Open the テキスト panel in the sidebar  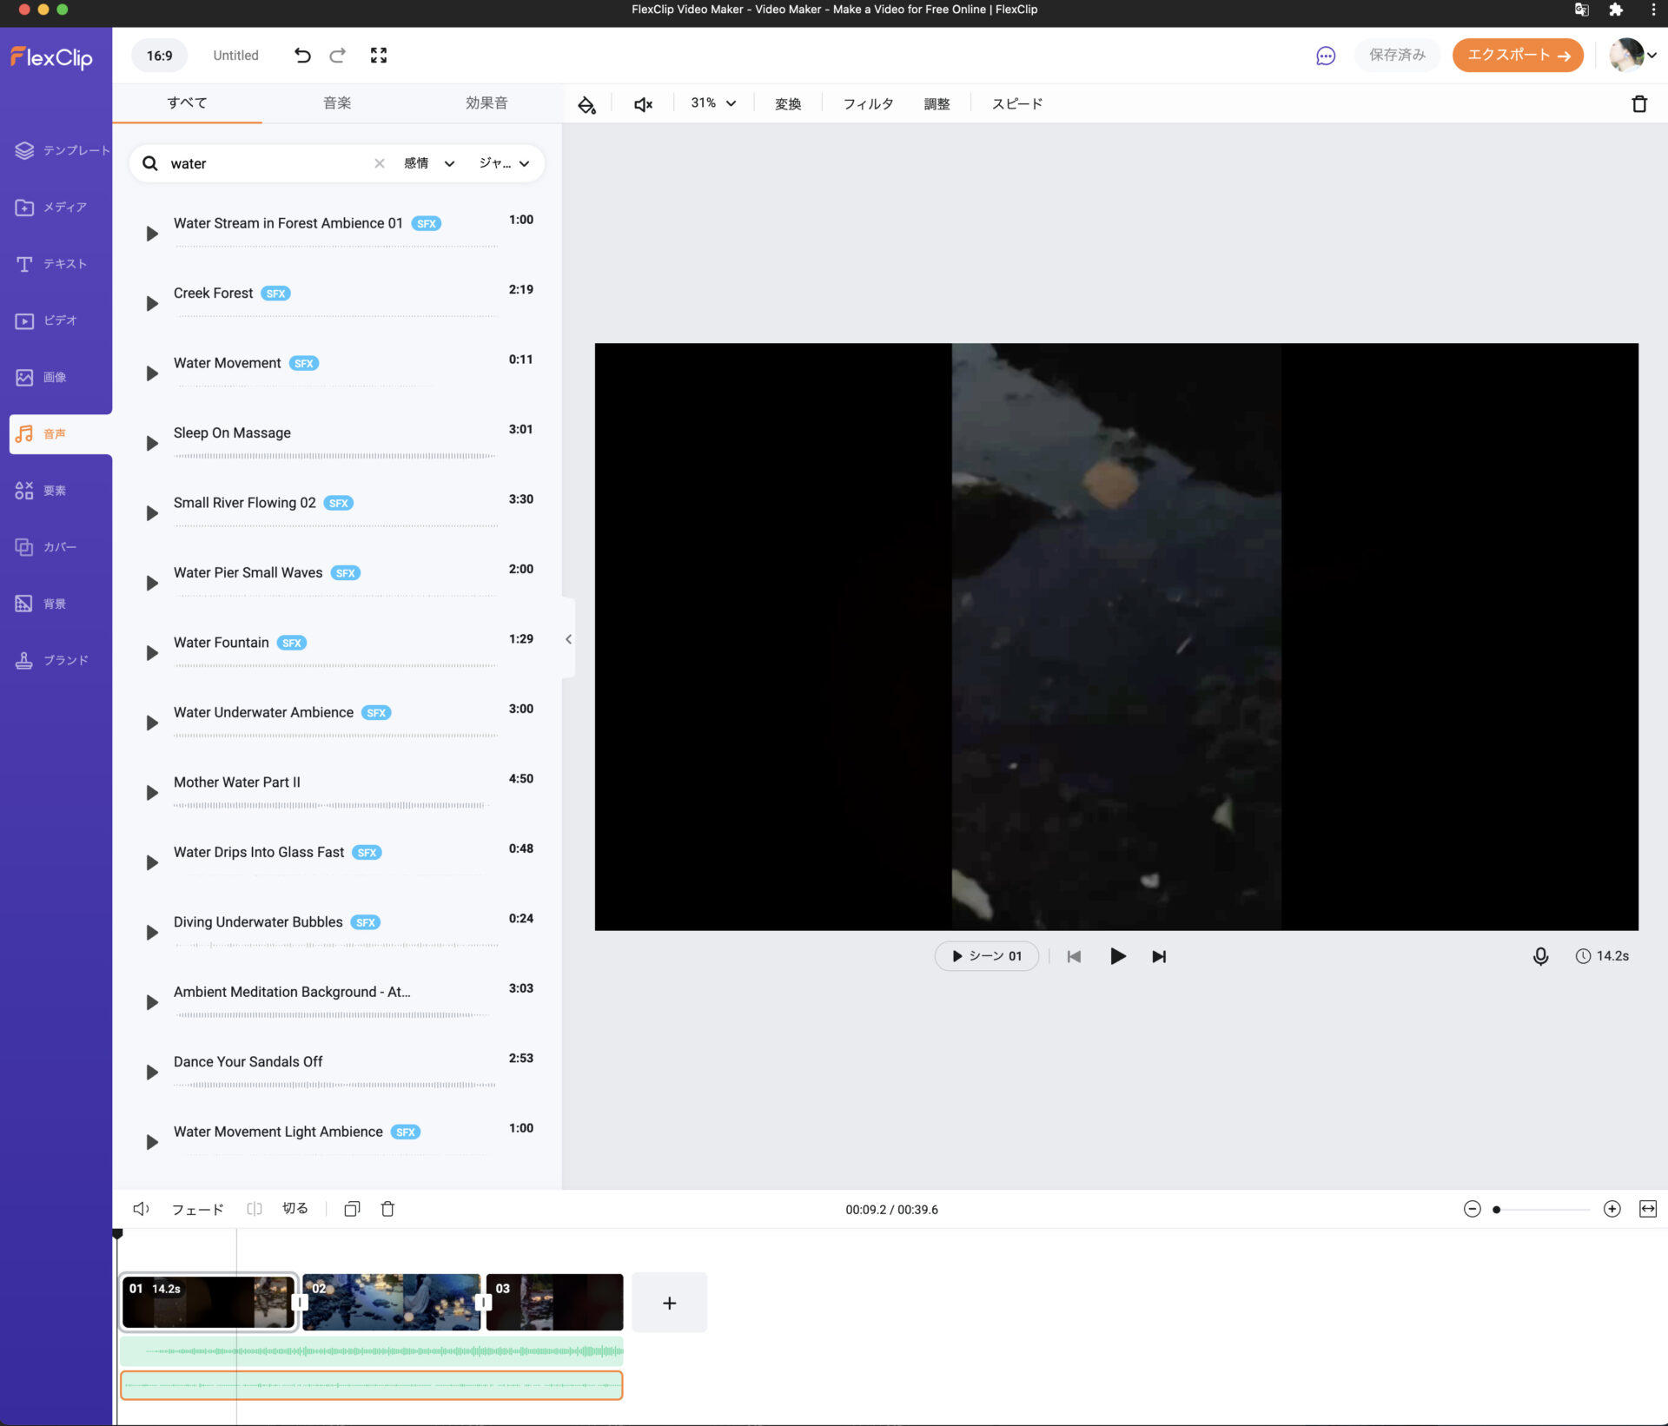click(x=56, y=264)
